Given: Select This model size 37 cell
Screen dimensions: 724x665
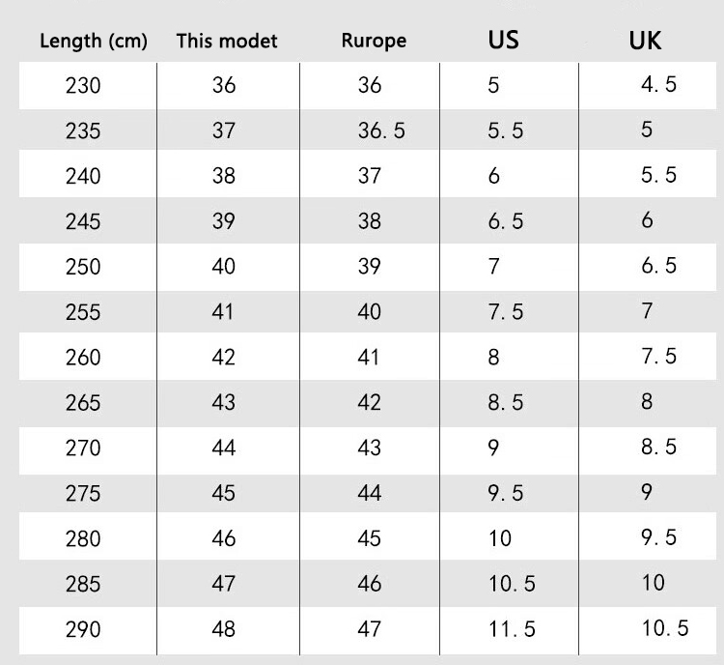Looking at the screenshot, I should pos(224,131).
